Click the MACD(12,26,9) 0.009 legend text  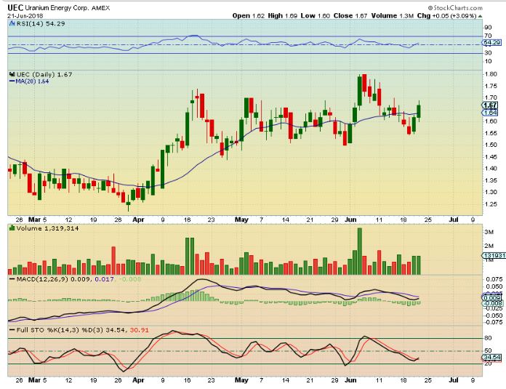click(x=54, y=279)
